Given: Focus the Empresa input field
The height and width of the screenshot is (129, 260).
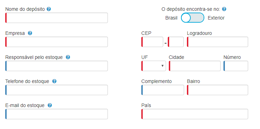Looking at the screenshot, I should [56, 42].
